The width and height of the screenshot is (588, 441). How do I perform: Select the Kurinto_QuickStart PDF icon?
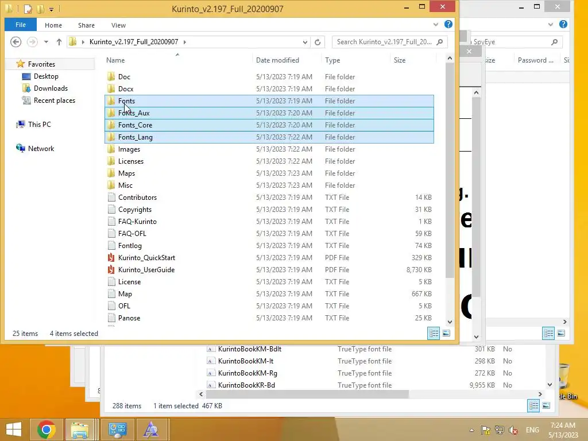[111, 258]
